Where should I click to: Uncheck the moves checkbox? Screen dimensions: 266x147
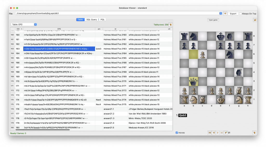click(177, 133)
